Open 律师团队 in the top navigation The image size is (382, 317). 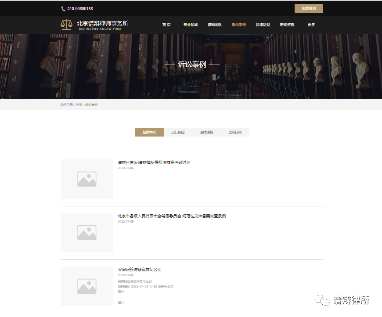pyautogui.click(x=215, y=25)
